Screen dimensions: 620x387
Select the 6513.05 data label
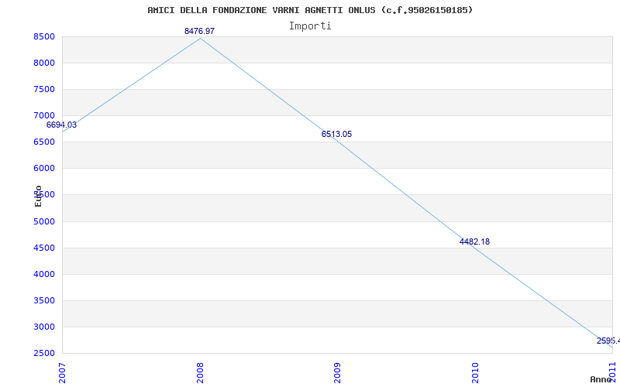click(336, 134)
